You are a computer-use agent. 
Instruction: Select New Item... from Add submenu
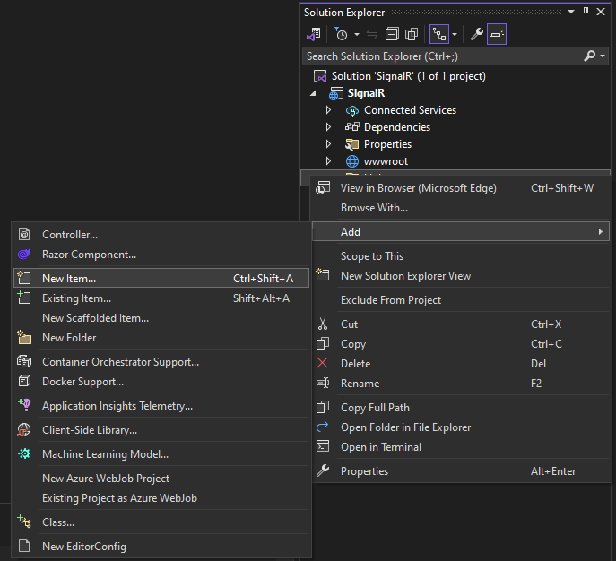tap(69, 279)
